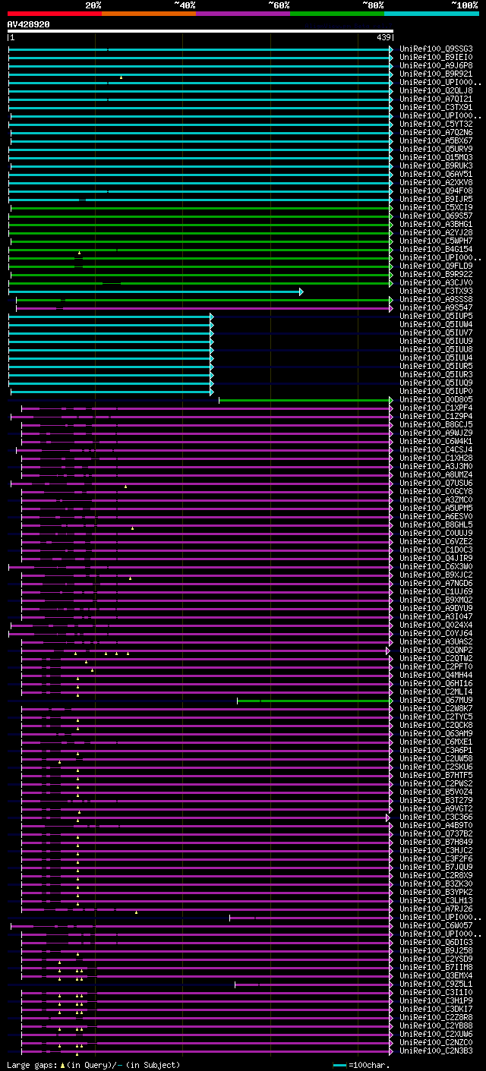Screen dimensions: 486x1071
Task: Select hit label UniRef100_A3BHG1
Action: click(x=436, y=225)
